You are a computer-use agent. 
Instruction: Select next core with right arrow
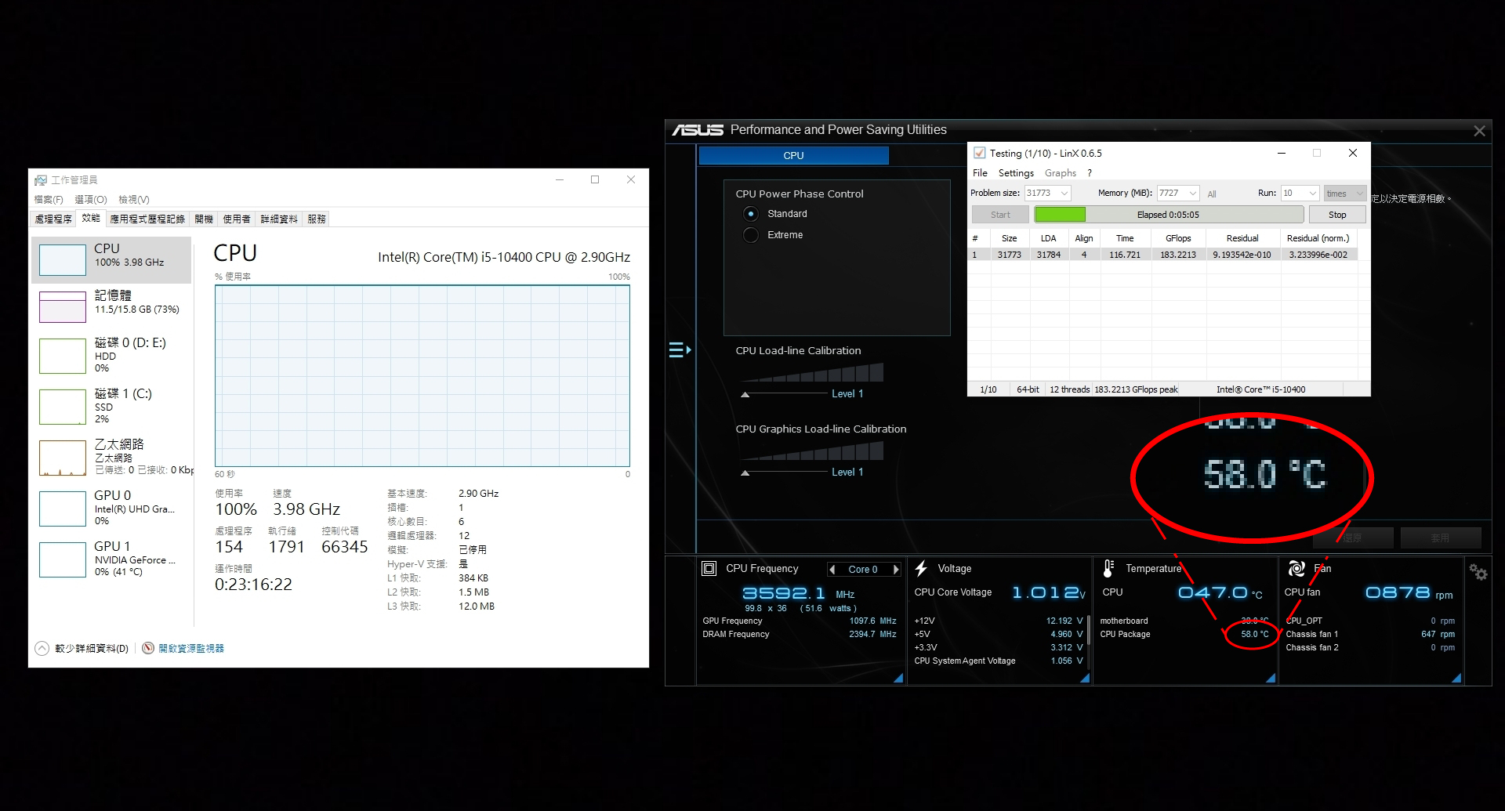(895, 570)
